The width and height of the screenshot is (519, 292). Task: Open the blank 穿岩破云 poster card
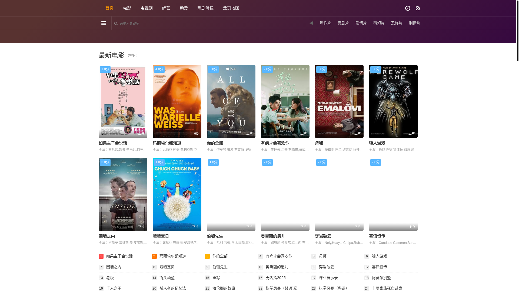tap(339, 194)
